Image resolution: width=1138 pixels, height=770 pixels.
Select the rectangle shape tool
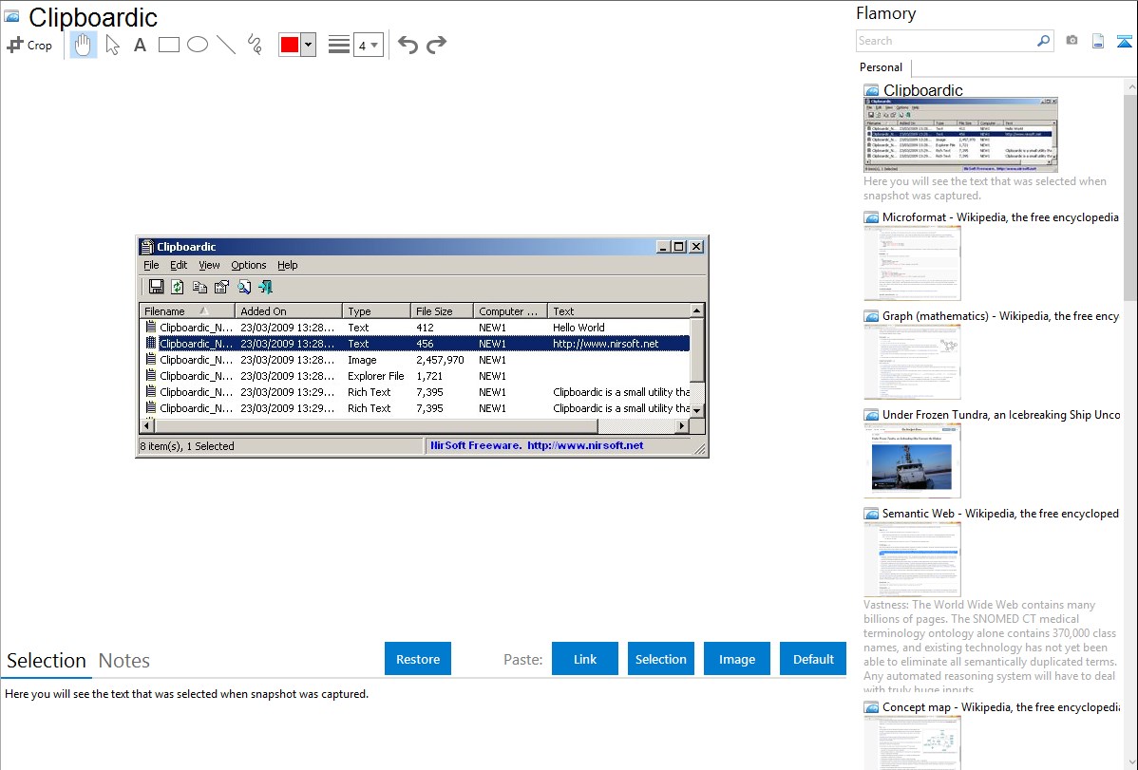[x=169, y=45]
